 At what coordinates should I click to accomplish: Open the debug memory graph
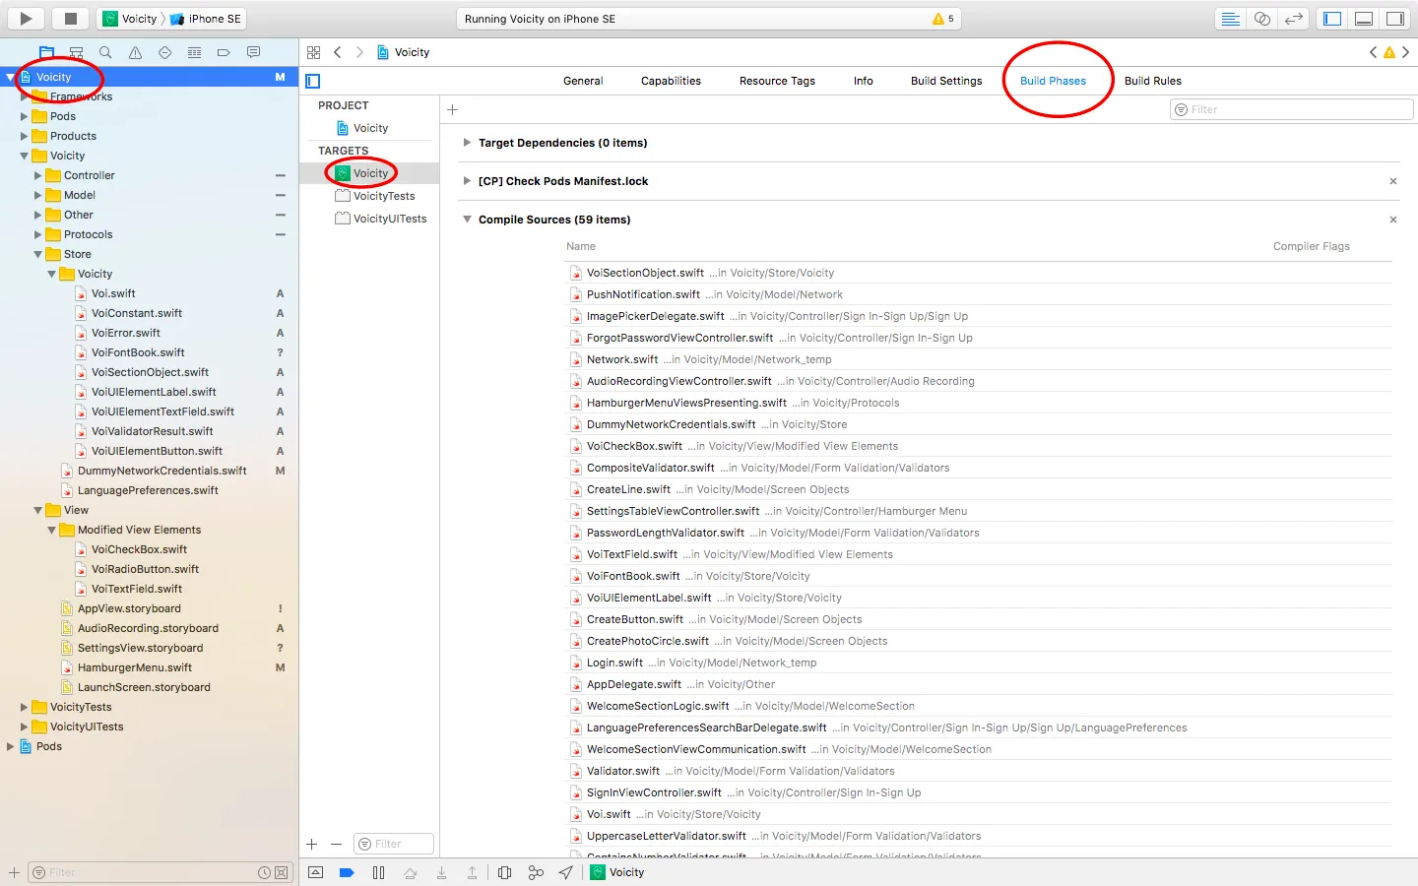536,872
